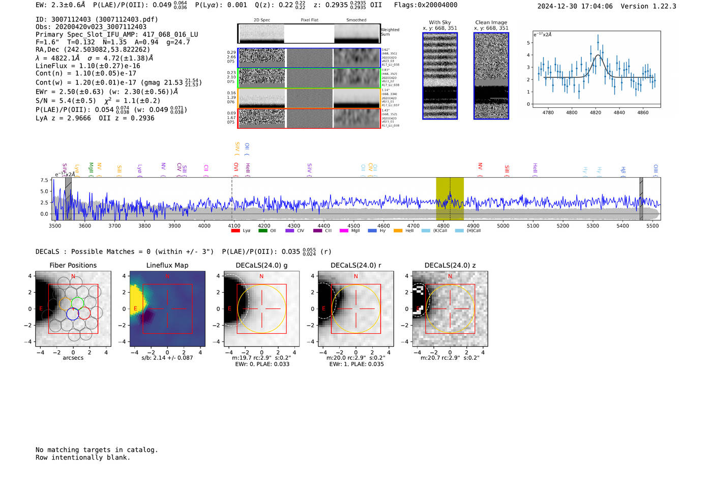The width and height of the screenshot is (712, 485).
Task: Click the header EW: 2.3±0.6Å value
Action: [61, 5]
